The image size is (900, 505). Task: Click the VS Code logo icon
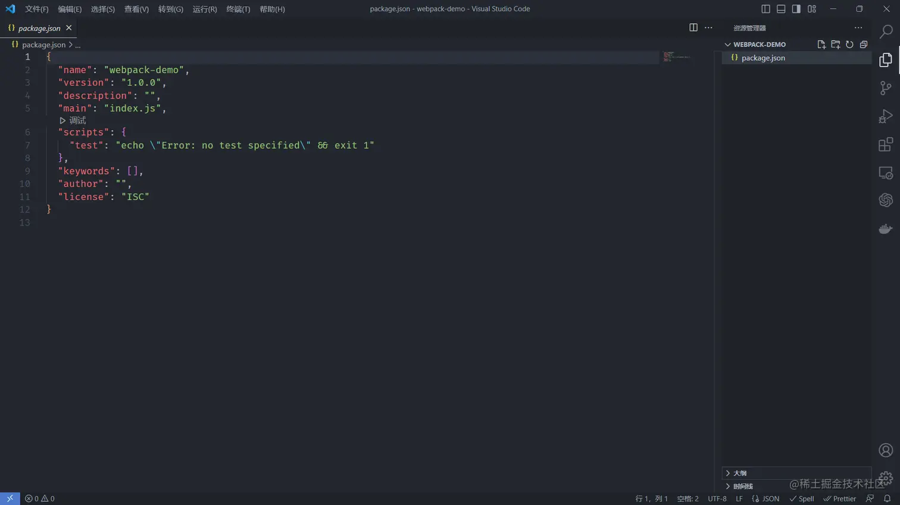[x=10, y=9]
